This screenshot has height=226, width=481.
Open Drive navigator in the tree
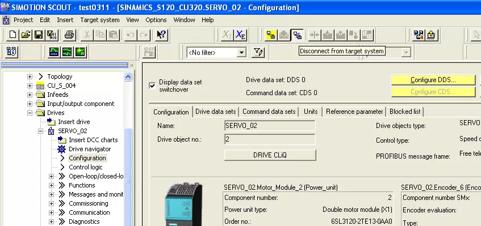pyautogui.click(x=90, y=149)
